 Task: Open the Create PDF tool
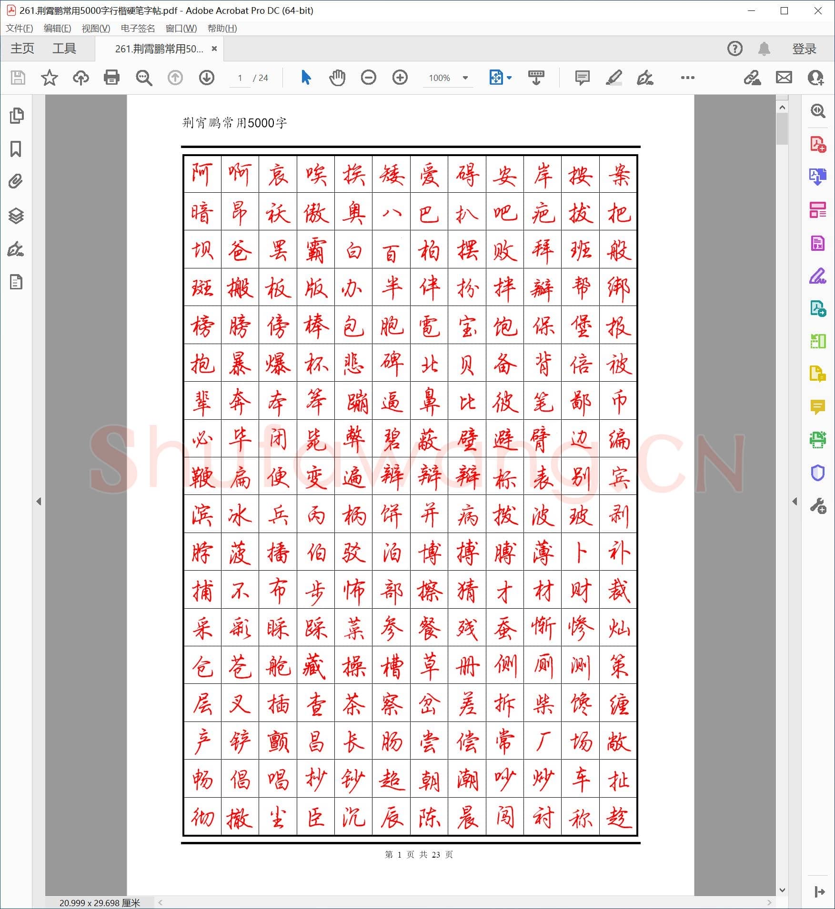(x=818, y=144)
